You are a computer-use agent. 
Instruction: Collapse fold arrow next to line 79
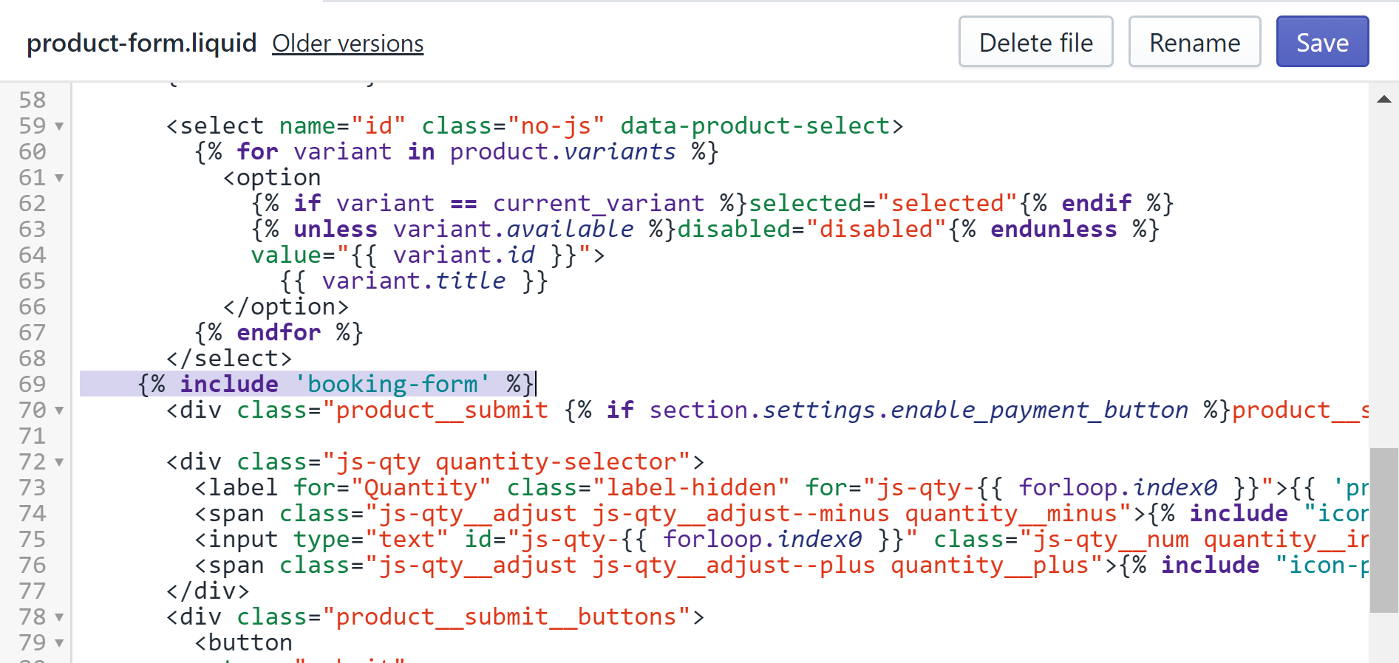click(x=59, y=643)
